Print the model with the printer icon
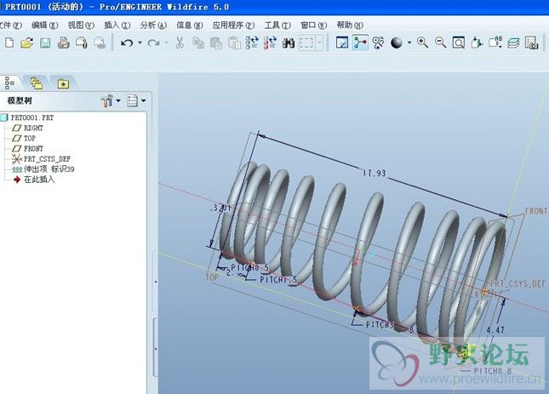The width and height of the screenshot is (549, 394). pos(63,43)
